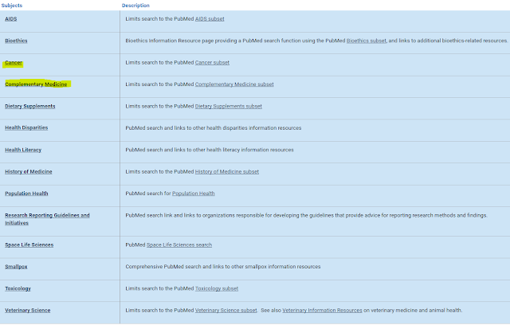Click the Health Disparities description text
The width and height of the screenshot is (510, 325).
point(214,127)
